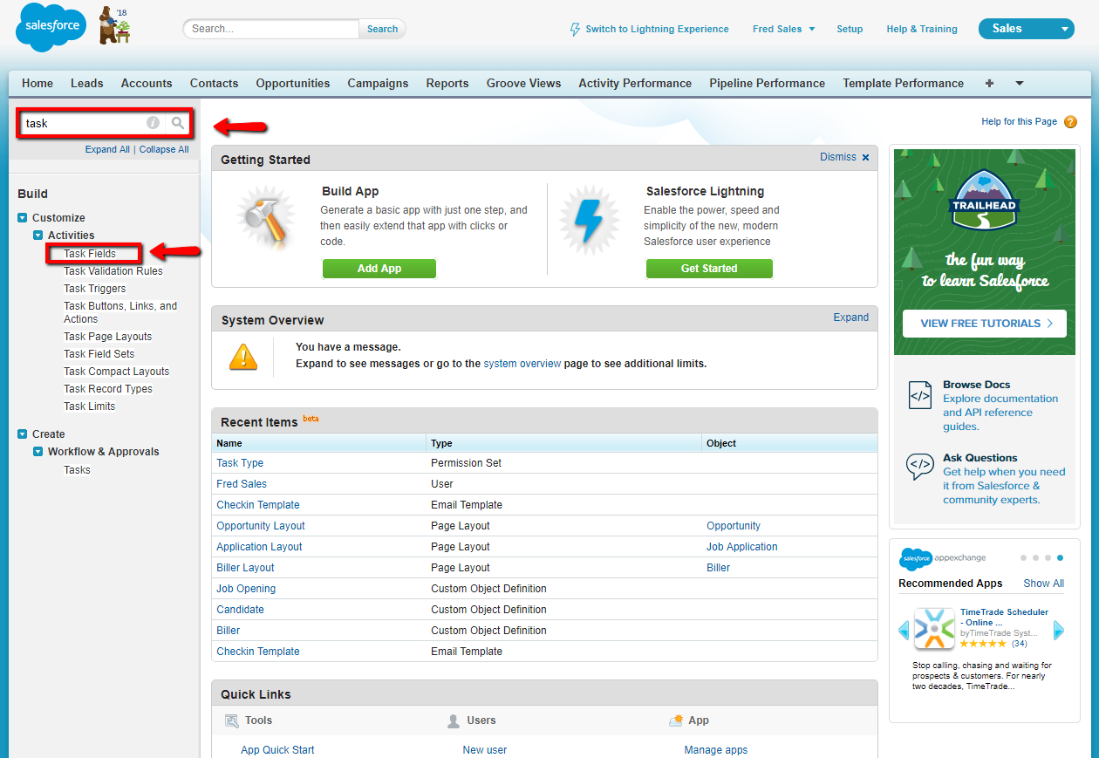This screenshot has height=758, width=1099.
Task: Click the plus icon in the tab bar
Action: (989, 84)
